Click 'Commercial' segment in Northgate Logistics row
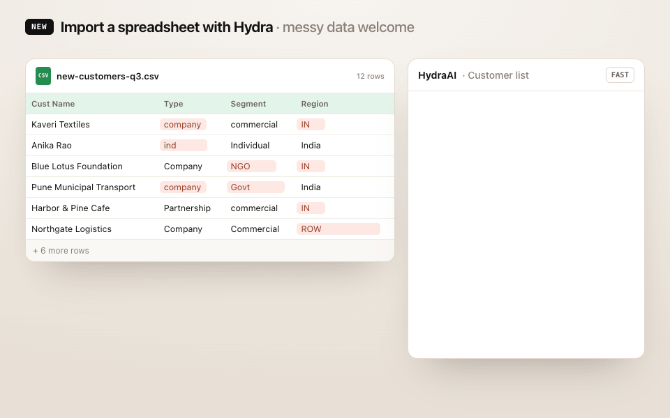Screen dimensions: 670x418 click(255, 229)
